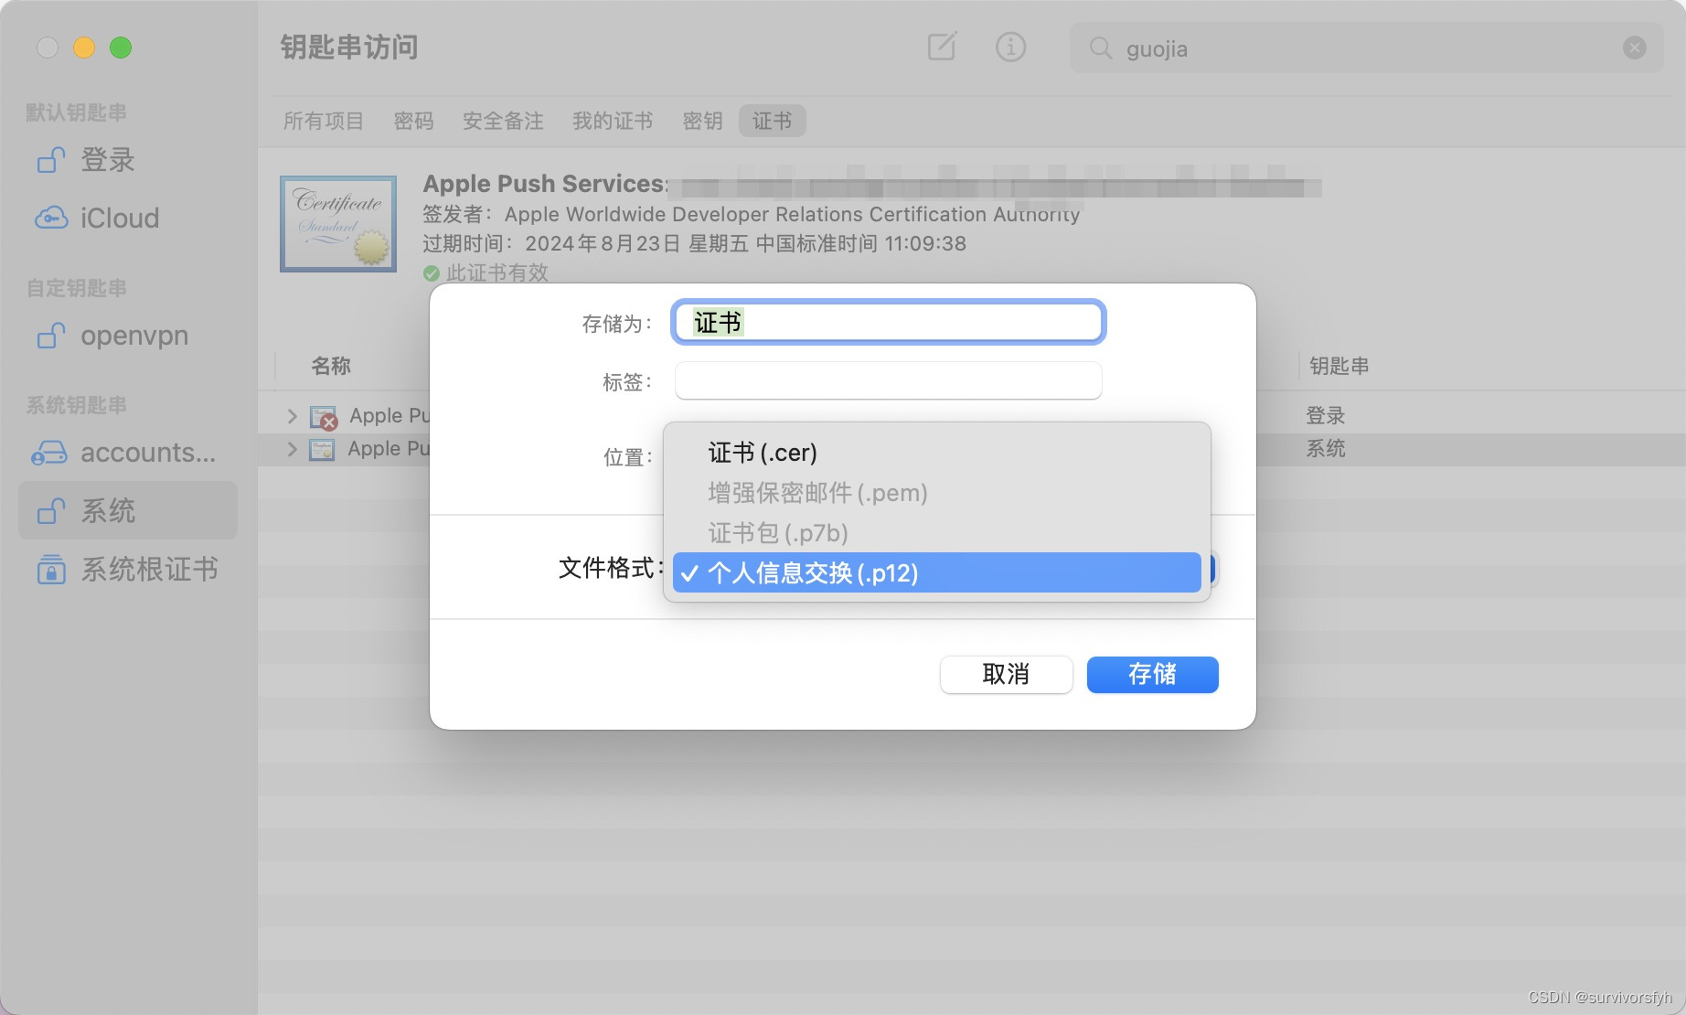Choose 增强保密邮件 (.pem) format option
Viewport: 1686px width, 1015px height.
pyautogui.click(x=936, y=493)
